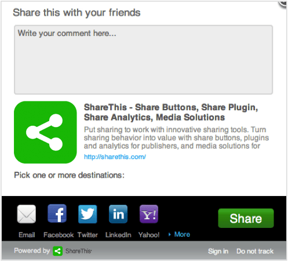The height and width of the screenshot is (261, 288).
Task: Select the Email envelope icon
Action: (x=27, y=214)
